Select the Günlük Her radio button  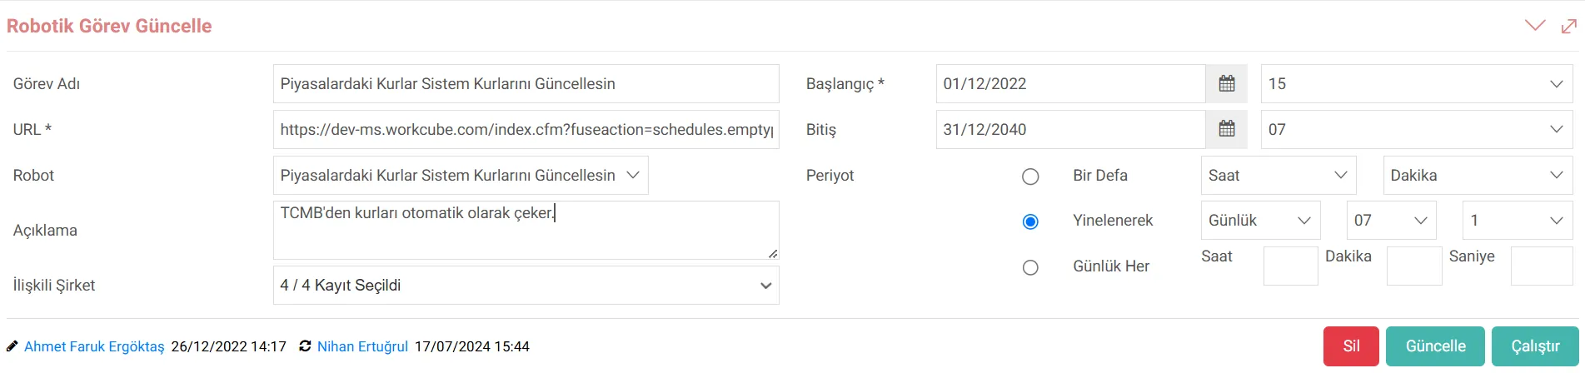pyautogui.click(x=1030, y=267)
